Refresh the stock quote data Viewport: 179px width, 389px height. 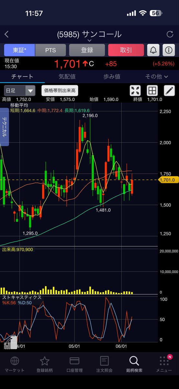[x=170, y=34]
